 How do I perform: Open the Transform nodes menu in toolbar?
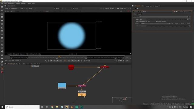click(x=2, y=34)
